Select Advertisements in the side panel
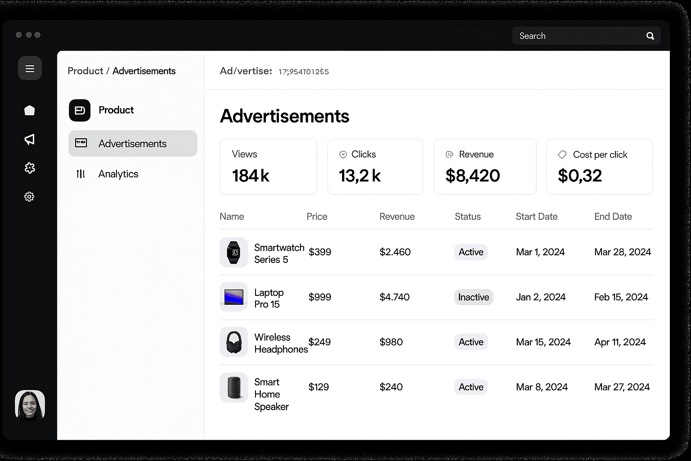The height and width of the screenshot is (461, 691). coord(133,144)
